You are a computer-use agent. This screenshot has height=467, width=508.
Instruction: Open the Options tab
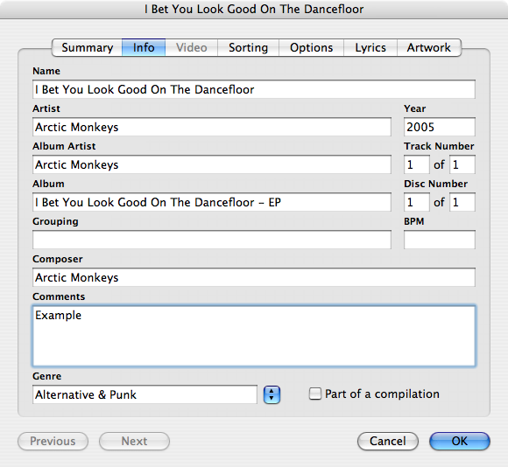coord(311,47)
